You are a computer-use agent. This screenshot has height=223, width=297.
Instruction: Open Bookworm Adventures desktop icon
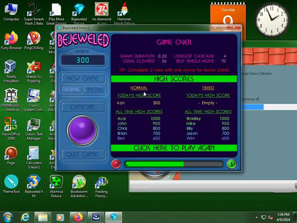pyautogui.click(x=79, y=187)
